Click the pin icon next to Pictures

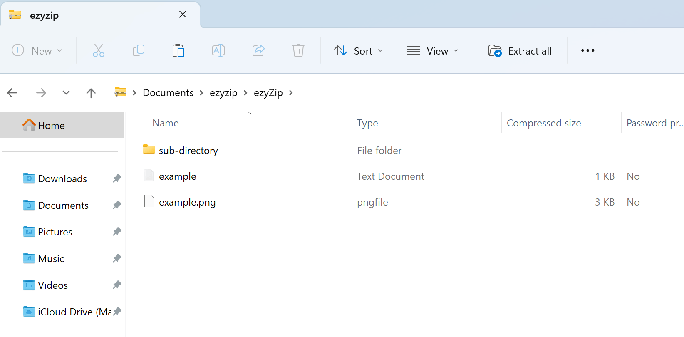coord(117,232)
